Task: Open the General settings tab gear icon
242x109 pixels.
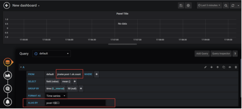Action: (8, 89)
